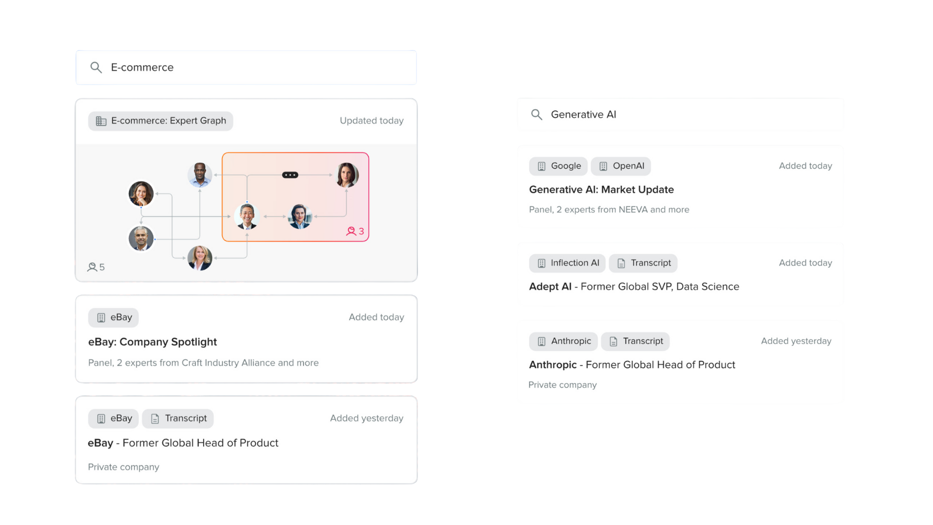Image resolution: width=933 pixels, height=525 pixels.
Task: Select the bearded gray-haired man avatar
Action: [141, 239]
